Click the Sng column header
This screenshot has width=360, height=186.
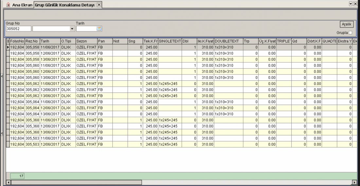135,41
